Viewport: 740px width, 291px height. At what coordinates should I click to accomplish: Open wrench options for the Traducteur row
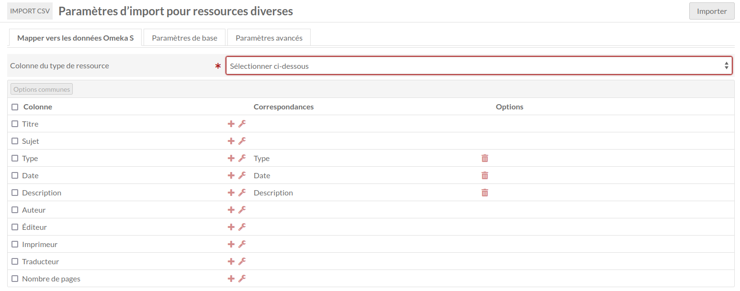(x=242, y=261)
